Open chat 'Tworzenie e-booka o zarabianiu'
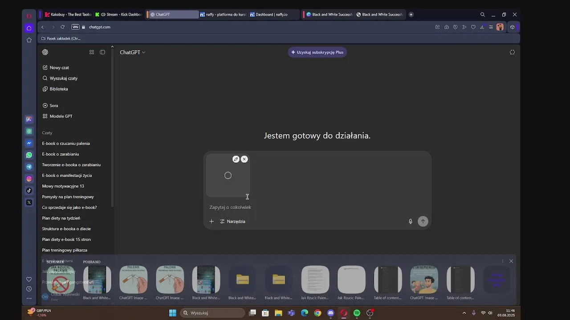570x320 pixels. 71,165
